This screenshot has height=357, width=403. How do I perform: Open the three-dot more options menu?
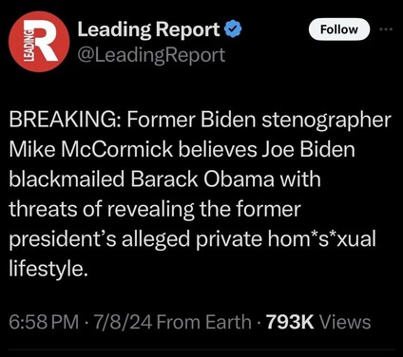386,29
